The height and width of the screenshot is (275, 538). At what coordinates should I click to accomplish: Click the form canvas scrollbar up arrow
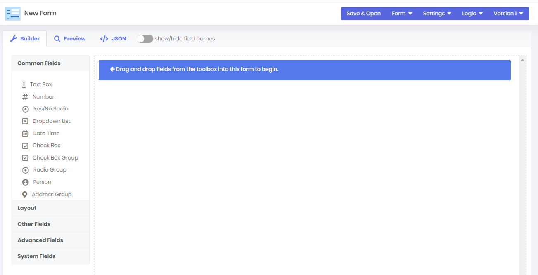pos(522,60)
